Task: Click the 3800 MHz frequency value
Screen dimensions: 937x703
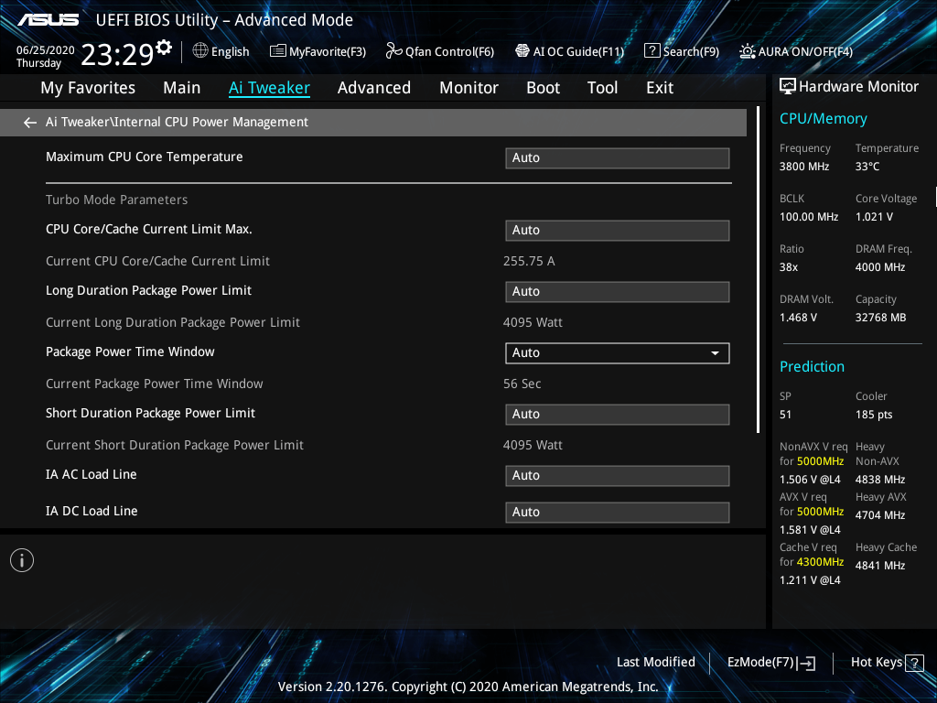Action: (x=803, y=167)
